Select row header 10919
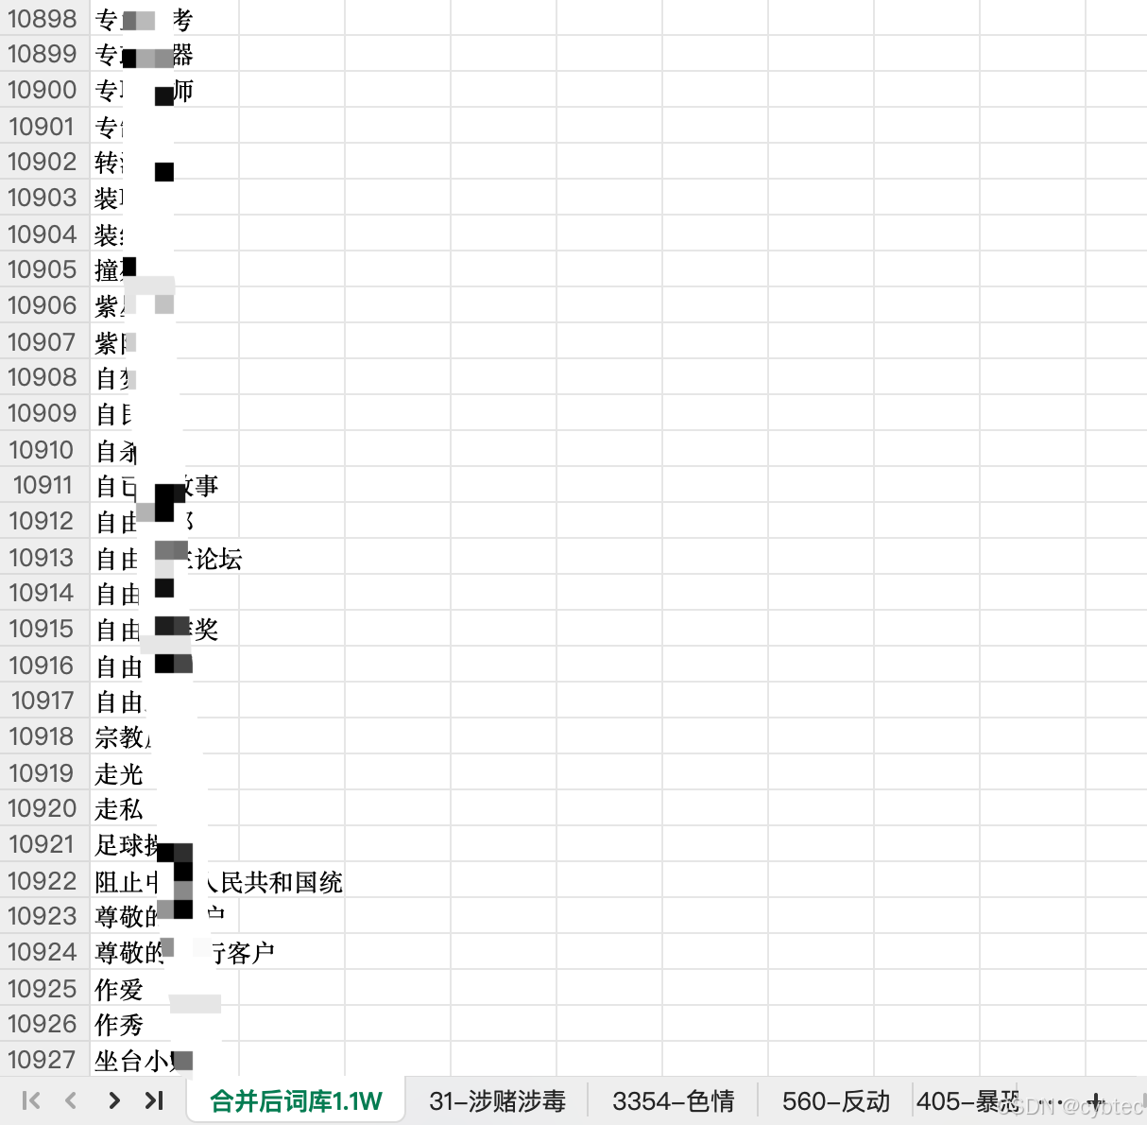1147x1125 pixels. [44, 772]
